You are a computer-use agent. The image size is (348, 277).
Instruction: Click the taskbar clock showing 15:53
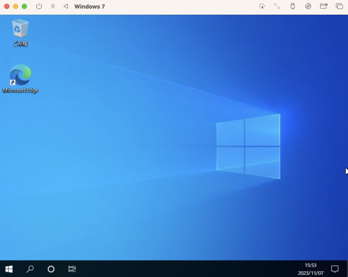[x=311, y=265]
